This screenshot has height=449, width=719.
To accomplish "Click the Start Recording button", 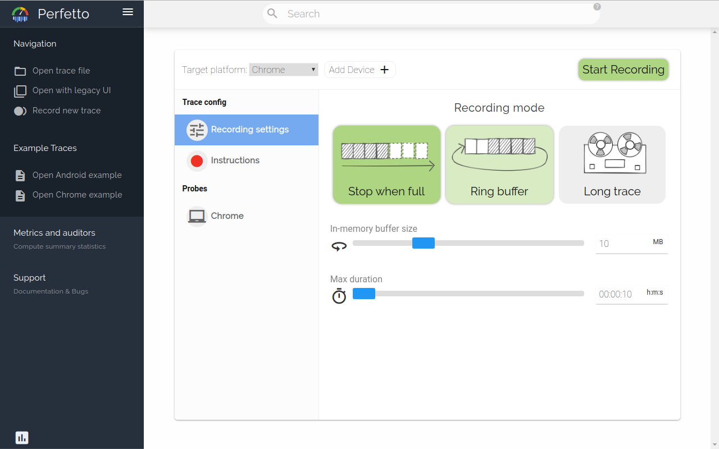I will pyautogui.click(x=623, y=70).
